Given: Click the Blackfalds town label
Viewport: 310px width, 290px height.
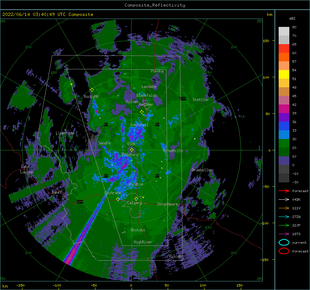Looking at the screenshot, I should (146, 96).
